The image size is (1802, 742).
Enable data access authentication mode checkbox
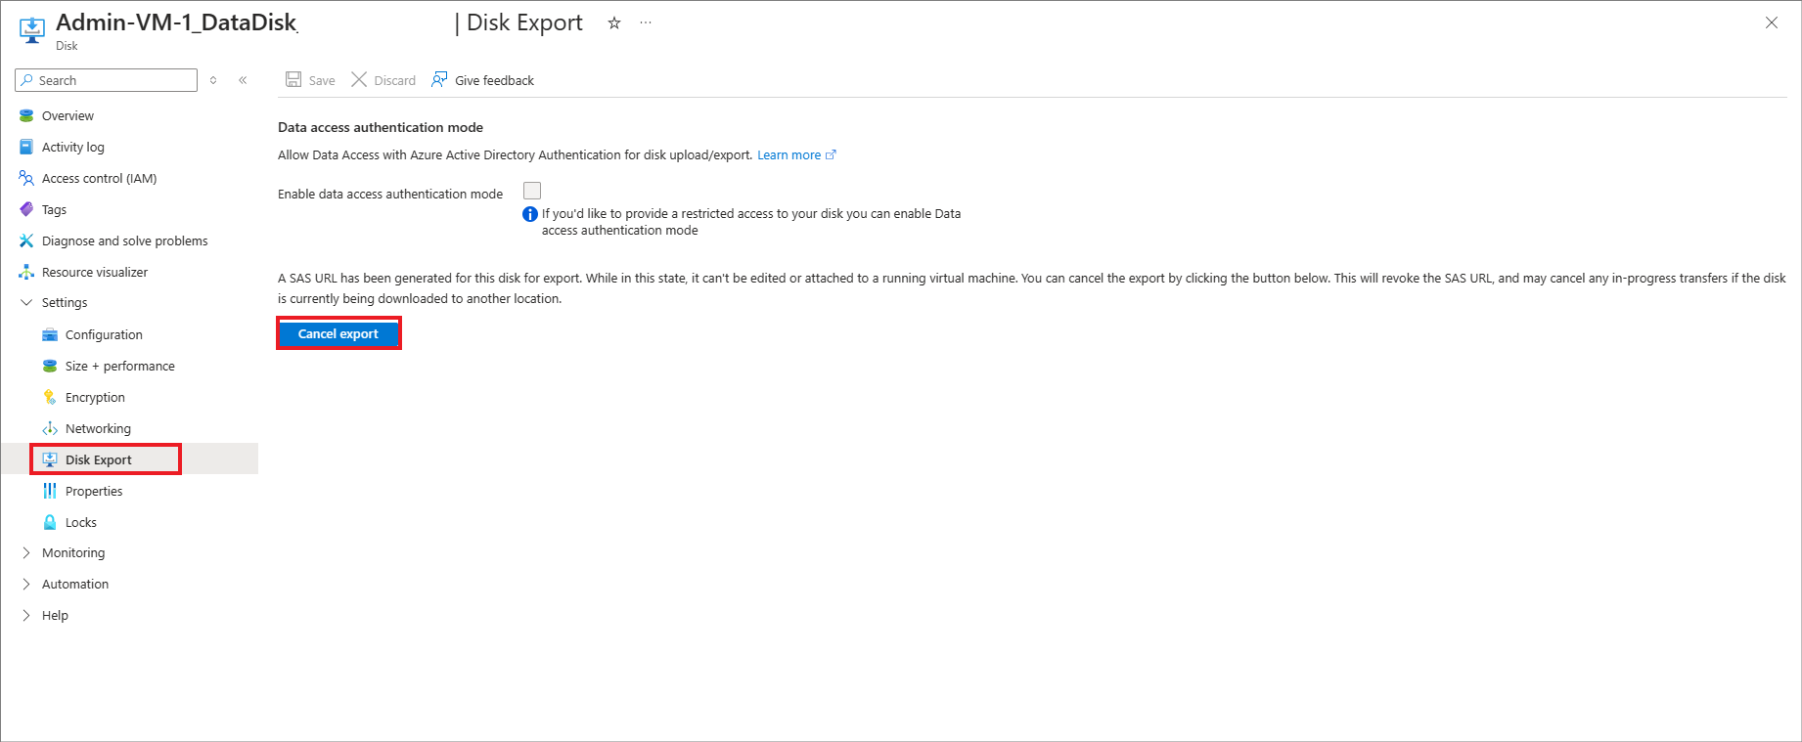point(532,191)
